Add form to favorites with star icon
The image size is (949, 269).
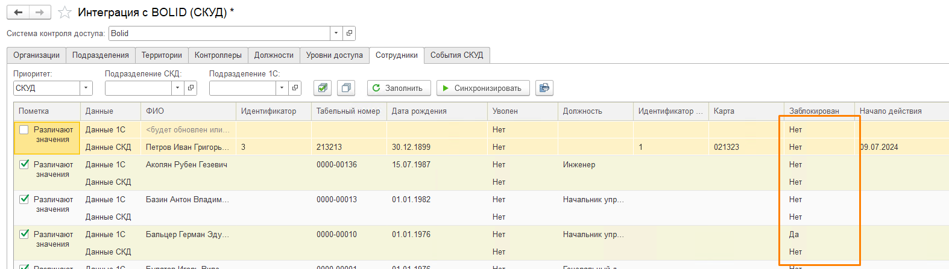(65, 13)
